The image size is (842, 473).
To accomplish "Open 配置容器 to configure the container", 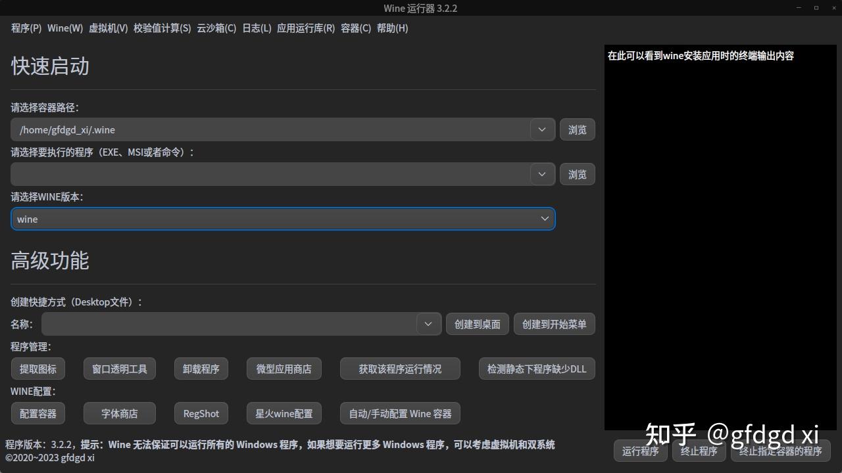I will pyautogui.click(x=37, y=413).
